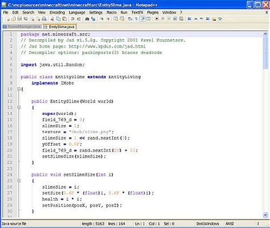
Task: Switch to the SoundManager.java tab
Action: click(x=22, y=27)
